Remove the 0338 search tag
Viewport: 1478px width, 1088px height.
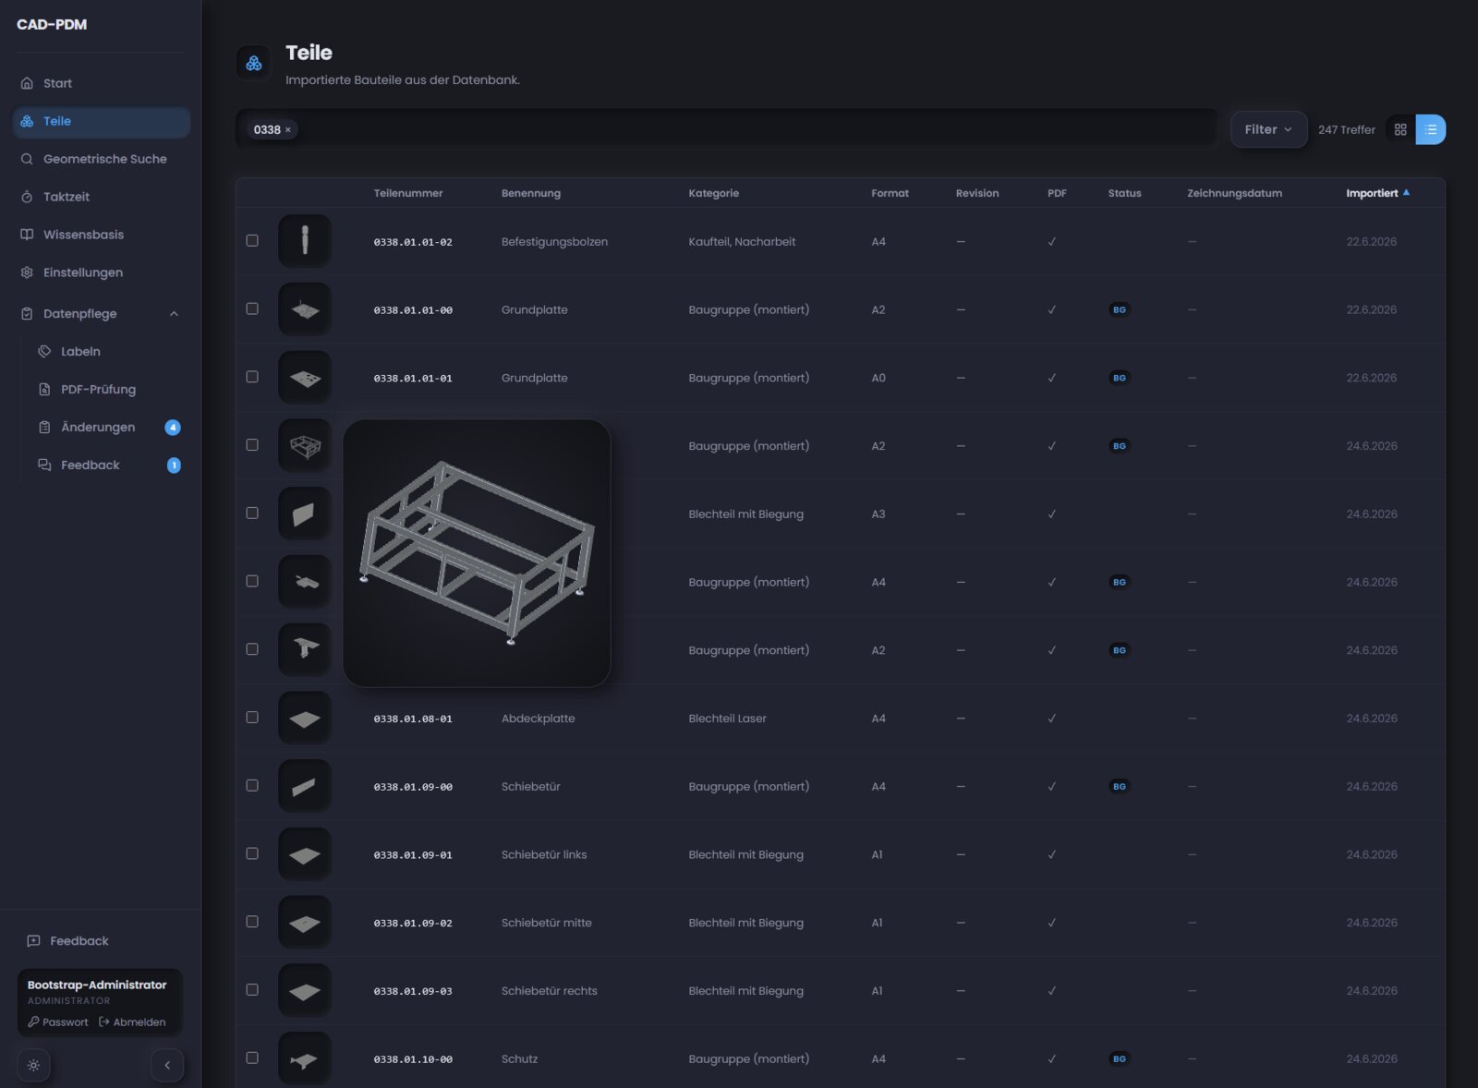(x=288, y=130)
